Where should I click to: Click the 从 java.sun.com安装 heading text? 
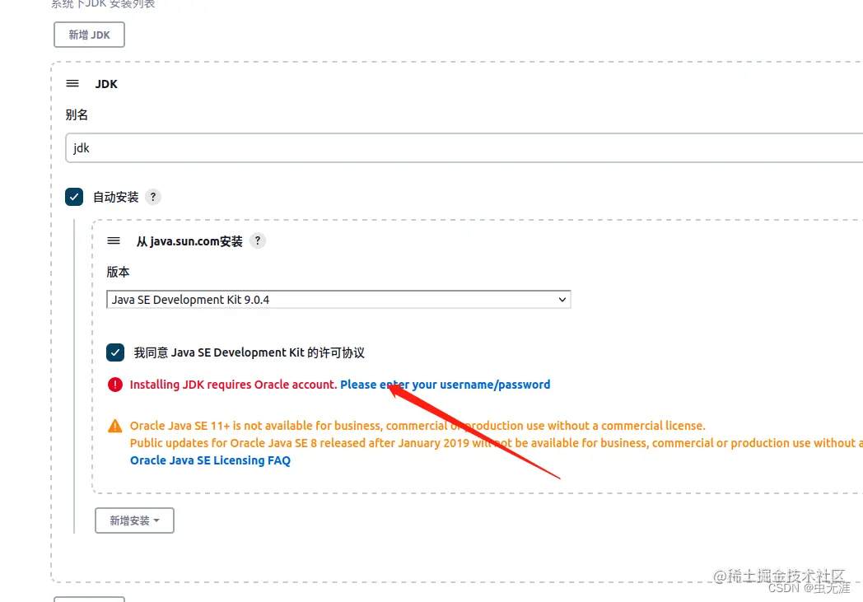(189, 241)
